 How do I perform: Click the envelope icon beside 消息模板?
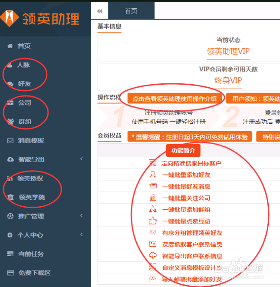[x=10, y=141]
